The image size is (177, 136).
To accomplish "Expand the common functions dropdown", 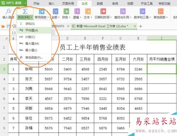I will coord(48,17).
